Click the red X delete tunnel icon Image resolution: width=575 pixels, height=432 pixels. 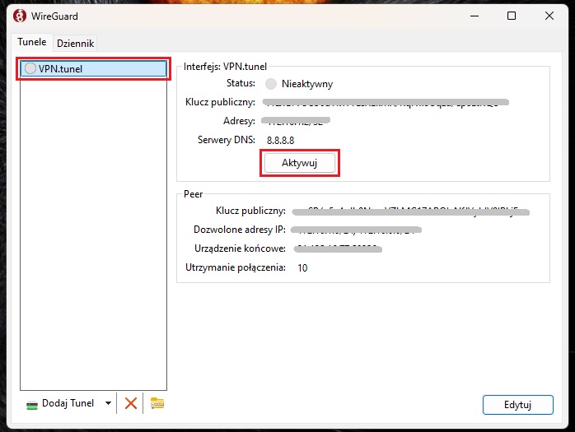pyautogui.click(x=130, y=403)
